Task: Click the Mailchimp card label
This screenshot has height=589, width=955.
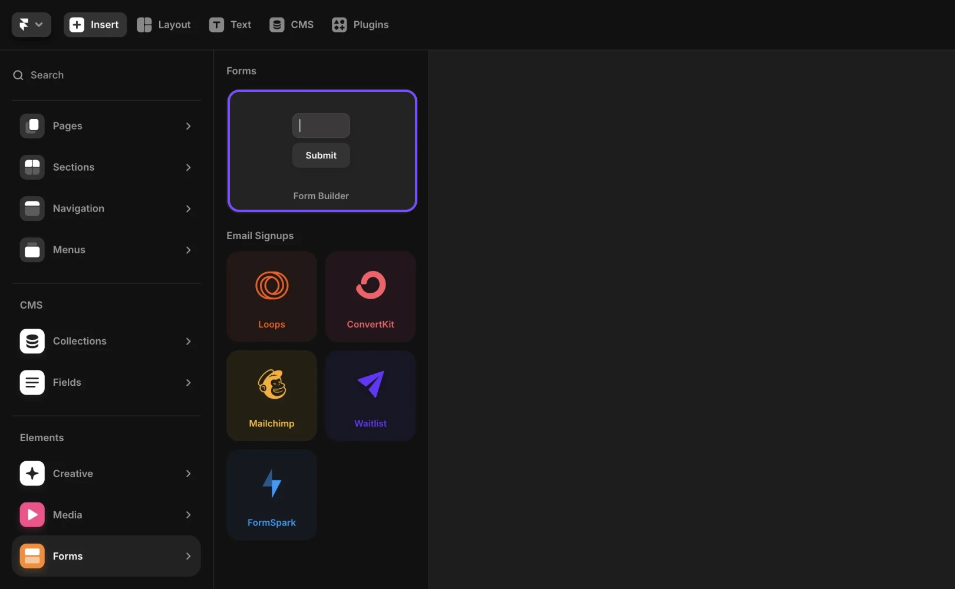Action: click(x=272, y=423)
